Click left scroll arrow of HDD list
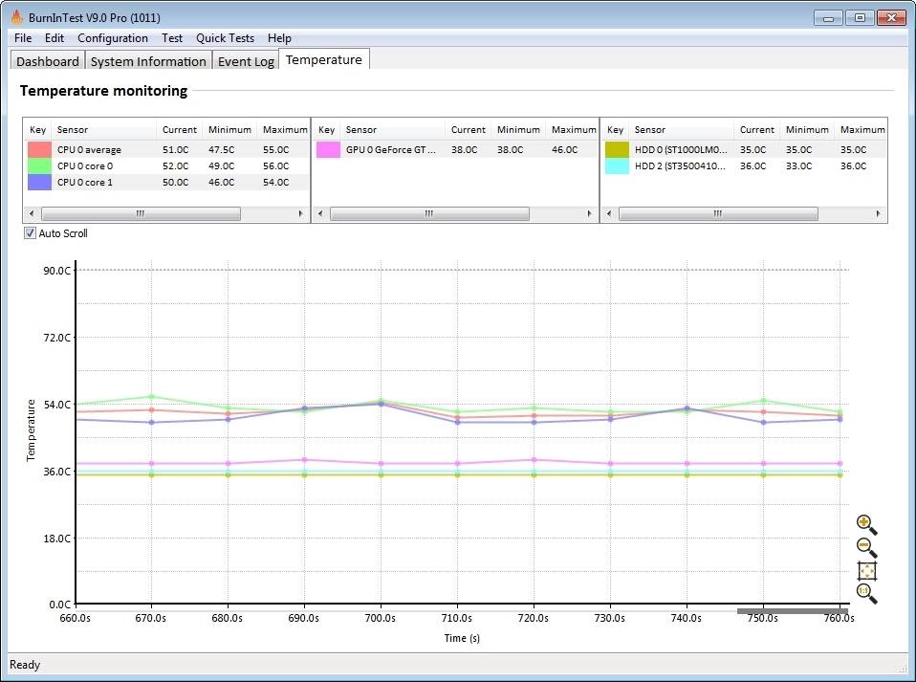Screen dimensions: 916x682 pos(609,213)
